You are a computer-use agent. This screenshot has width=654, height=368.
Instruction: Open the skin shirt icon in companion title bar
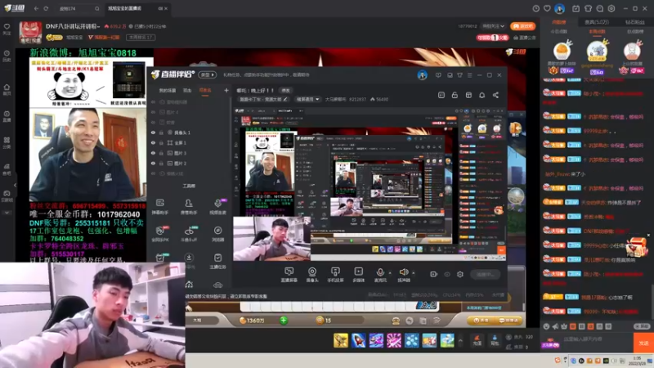click(x=459, y=75)
